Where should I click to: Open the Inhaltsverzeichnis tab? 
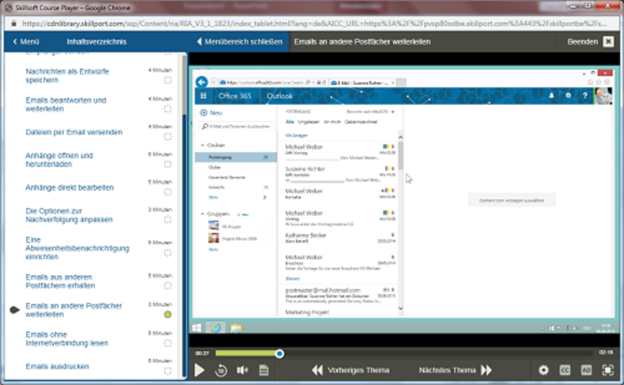click(x=96, y=42)
